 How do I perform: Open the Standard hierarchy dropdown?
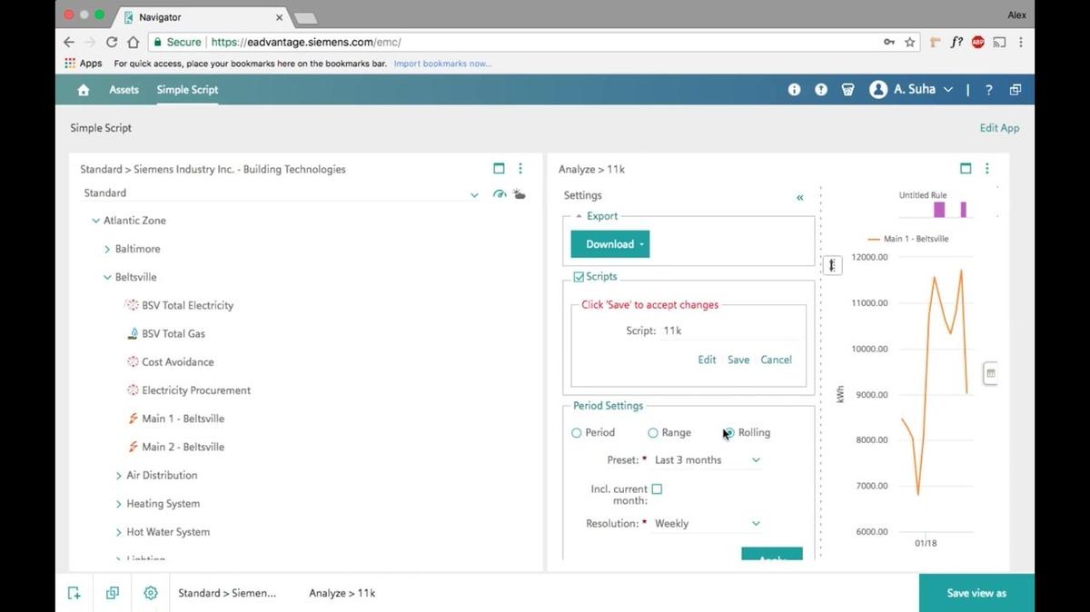[474, 194]
